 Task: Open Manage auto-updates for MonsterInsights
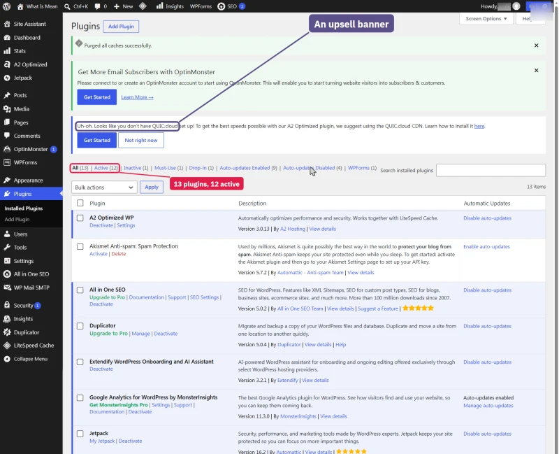coord(488,406)
